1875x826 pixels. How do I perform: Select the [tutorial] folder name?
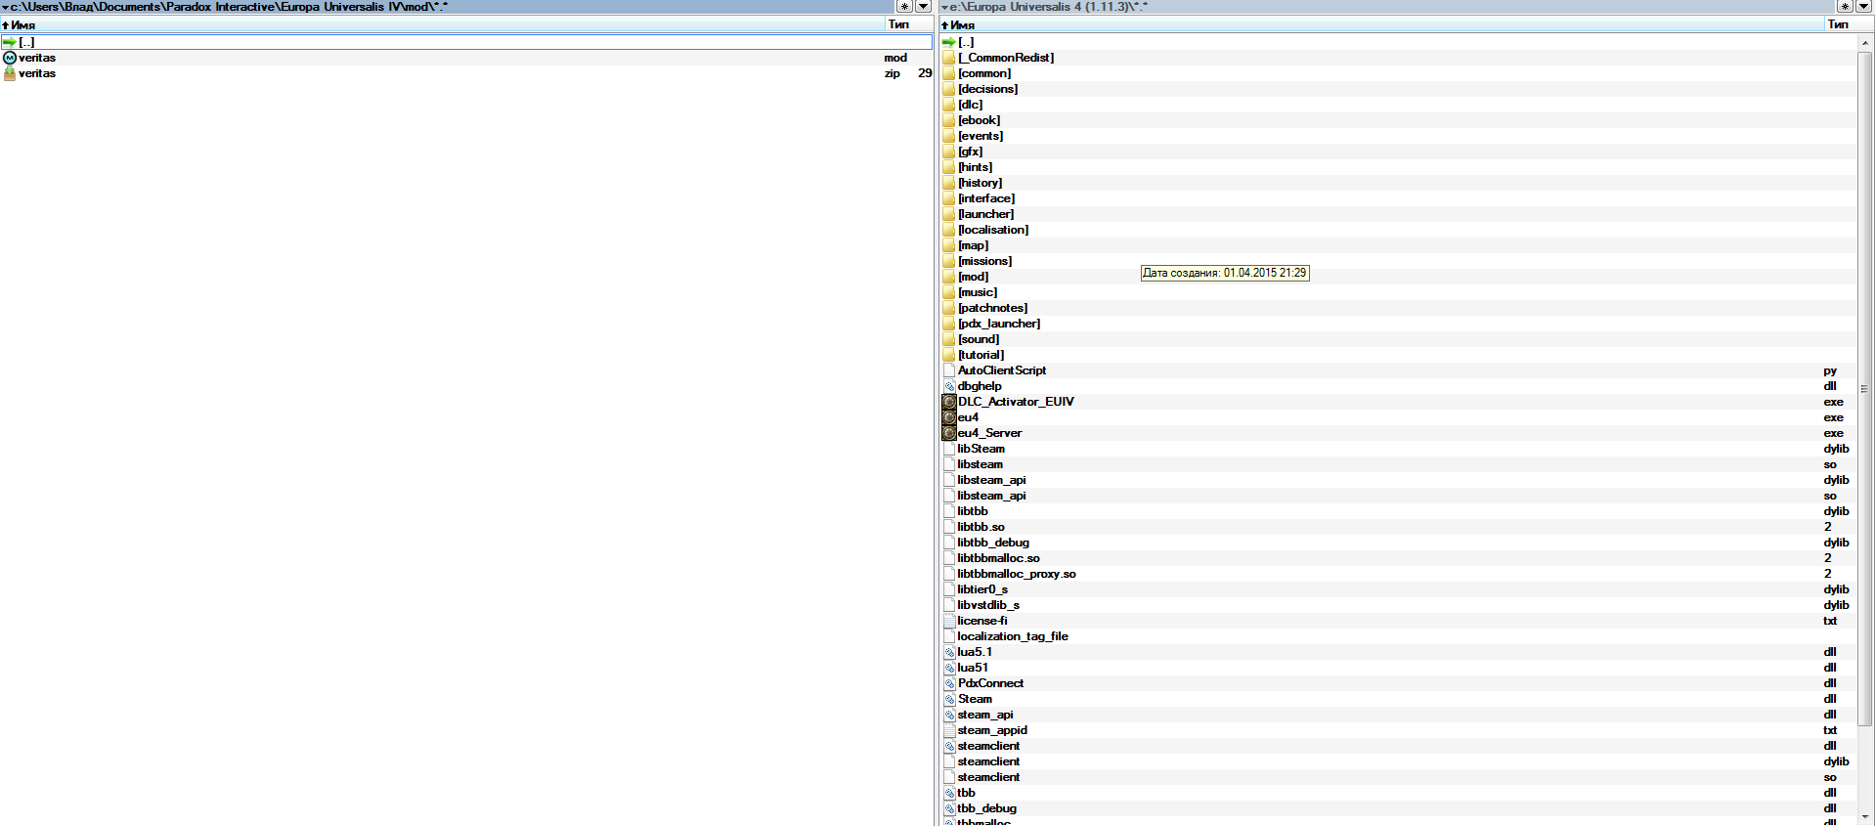981,355
